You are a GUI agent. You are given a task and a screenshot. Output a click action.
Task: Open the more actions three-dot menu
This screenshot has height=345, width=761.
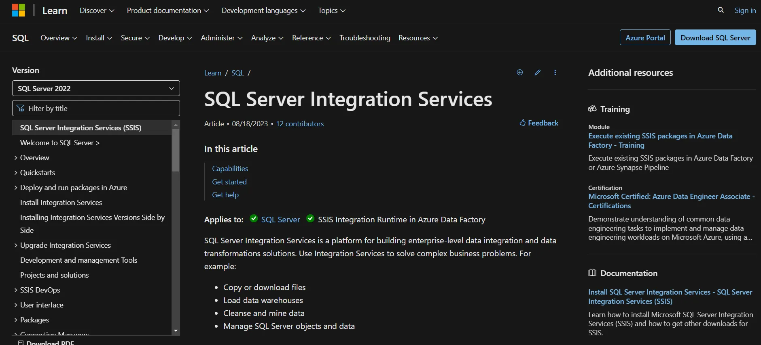555,73
